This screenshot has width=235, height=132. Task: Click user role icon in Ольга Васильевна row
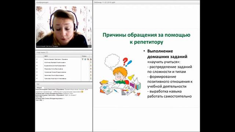click(91, 75)
